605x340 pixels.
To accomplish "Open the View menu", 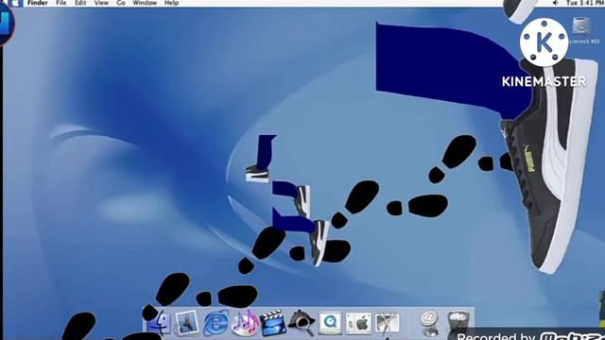I will [101, 3].
